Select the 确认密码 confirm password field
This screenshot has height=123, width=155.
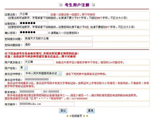click(33, 33)
